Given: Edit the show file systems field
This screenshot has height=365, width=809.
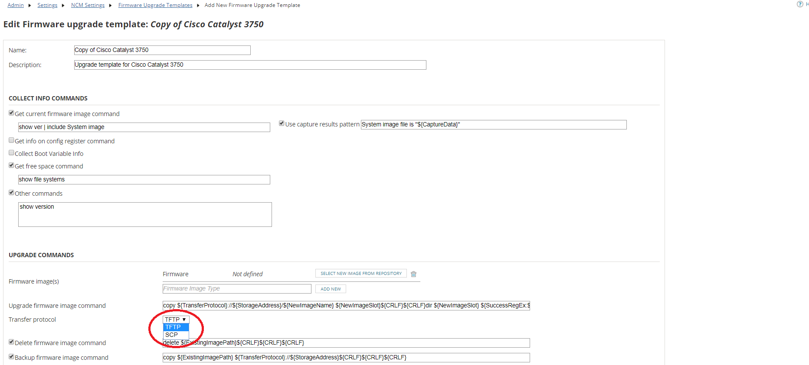Looking at the screenshot, I should [x=144, y=180].
